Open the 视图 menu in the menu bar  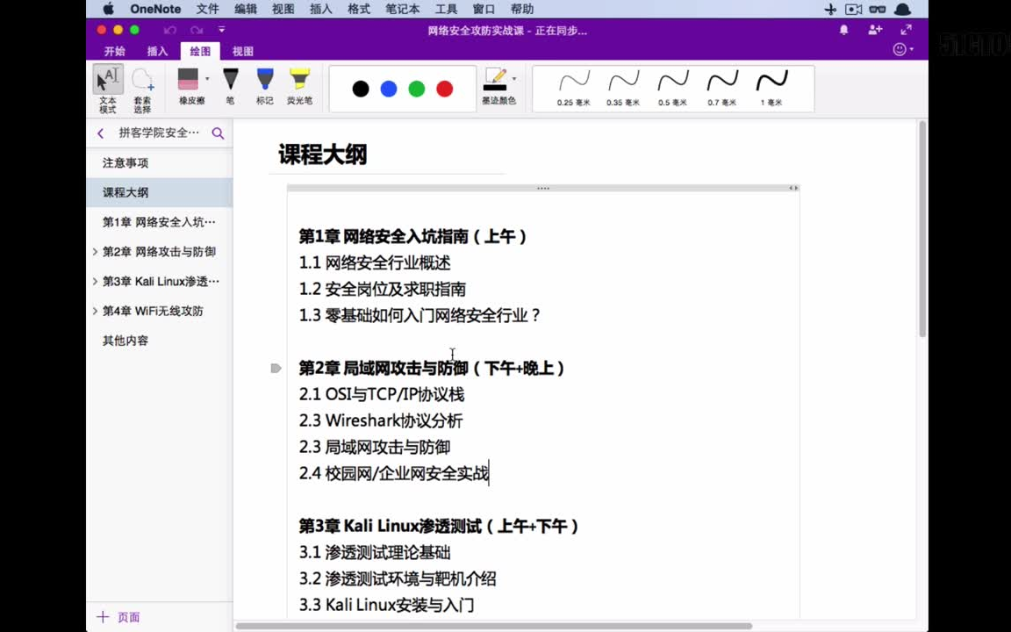282,9
